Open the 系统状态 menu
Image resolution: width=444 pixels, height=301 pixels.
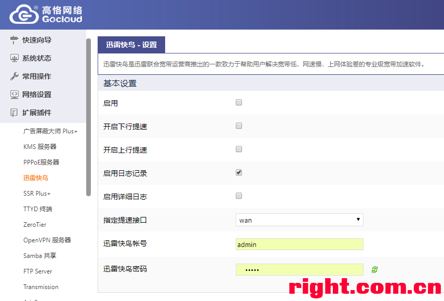point(37,58)
